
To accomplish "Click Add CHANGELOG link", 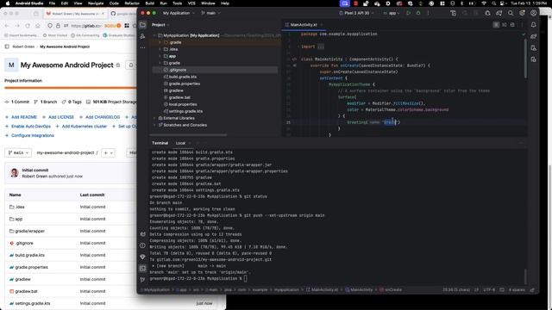I will point(100,117).
